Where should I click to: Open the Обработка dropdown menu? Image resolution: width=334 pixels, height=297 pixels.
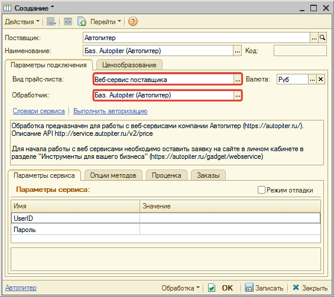tap(181, 288)
